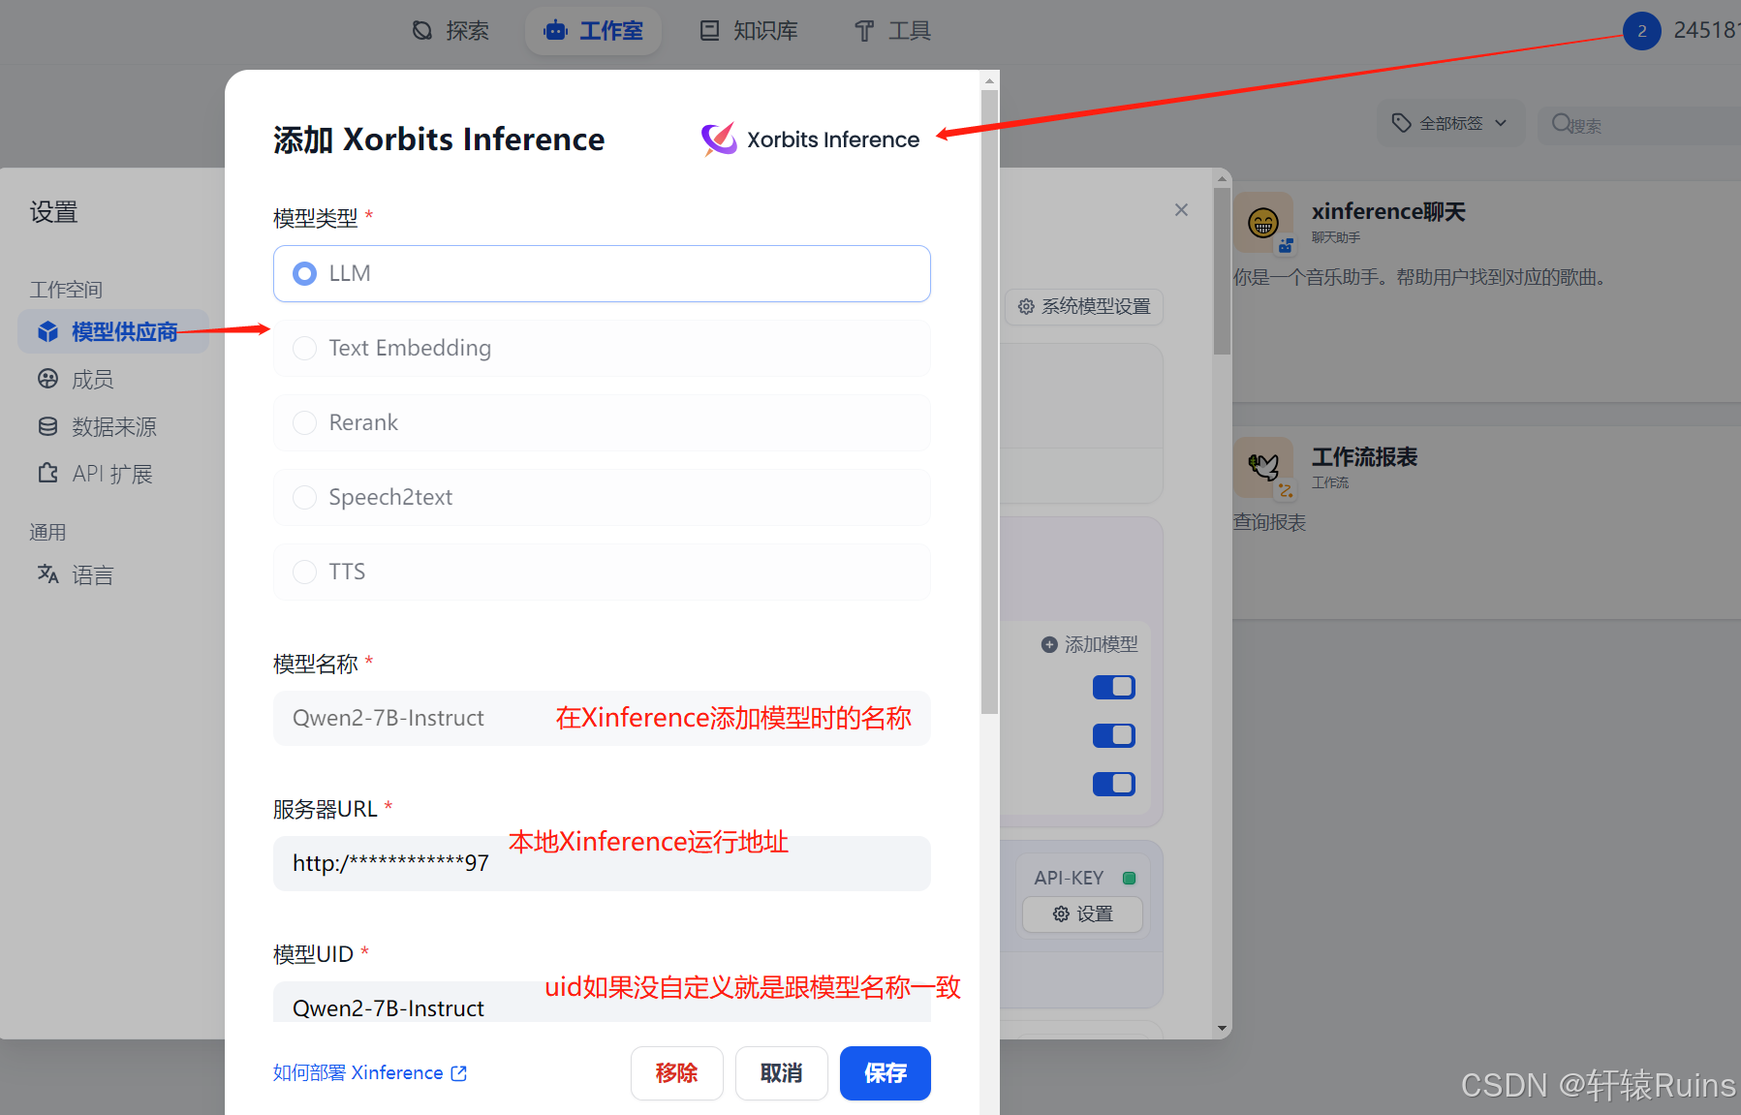
Task: Select the 模型供应商 sidebar icon
Action: click(47, 331)
